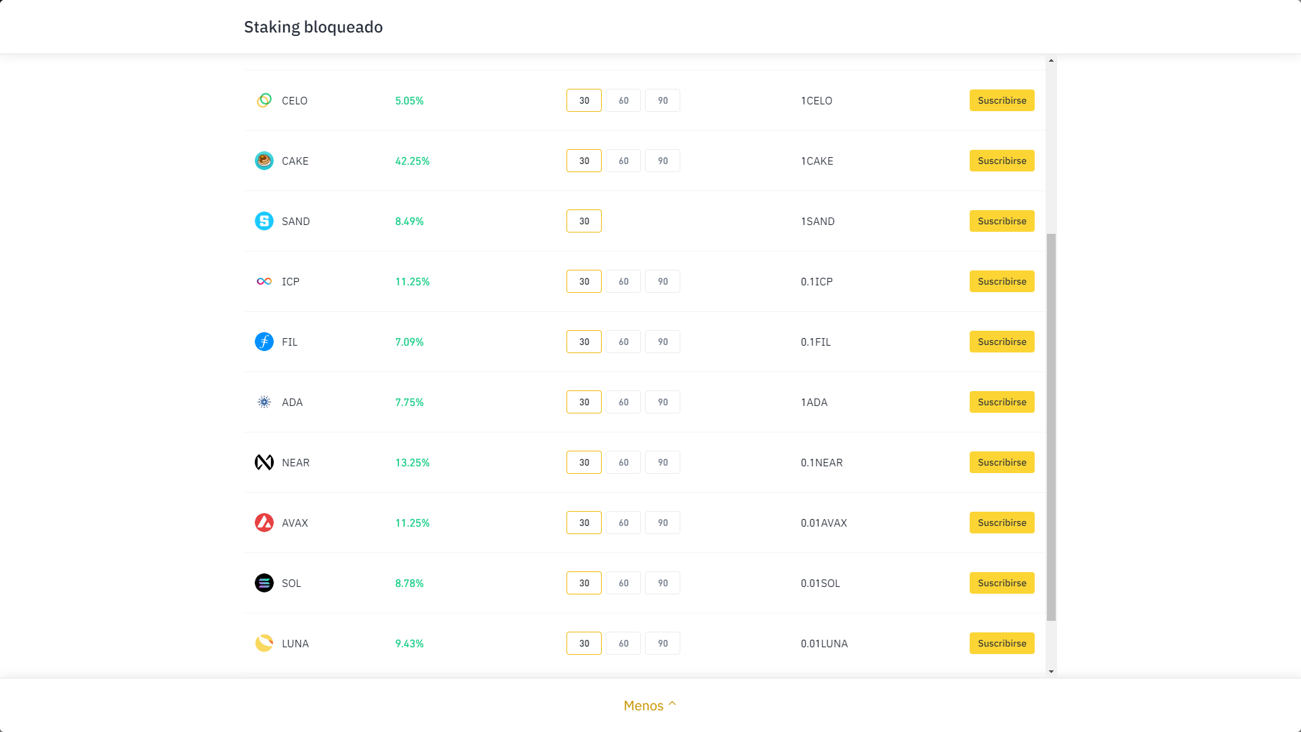Click the ICP infinity icon

tap(264, 281)
